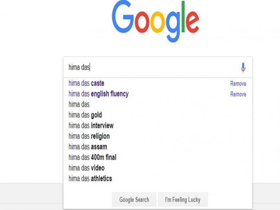Pick the 'hima das 400m final' suggestion
This screenshot has height=210, width=280.
point(158,157)
